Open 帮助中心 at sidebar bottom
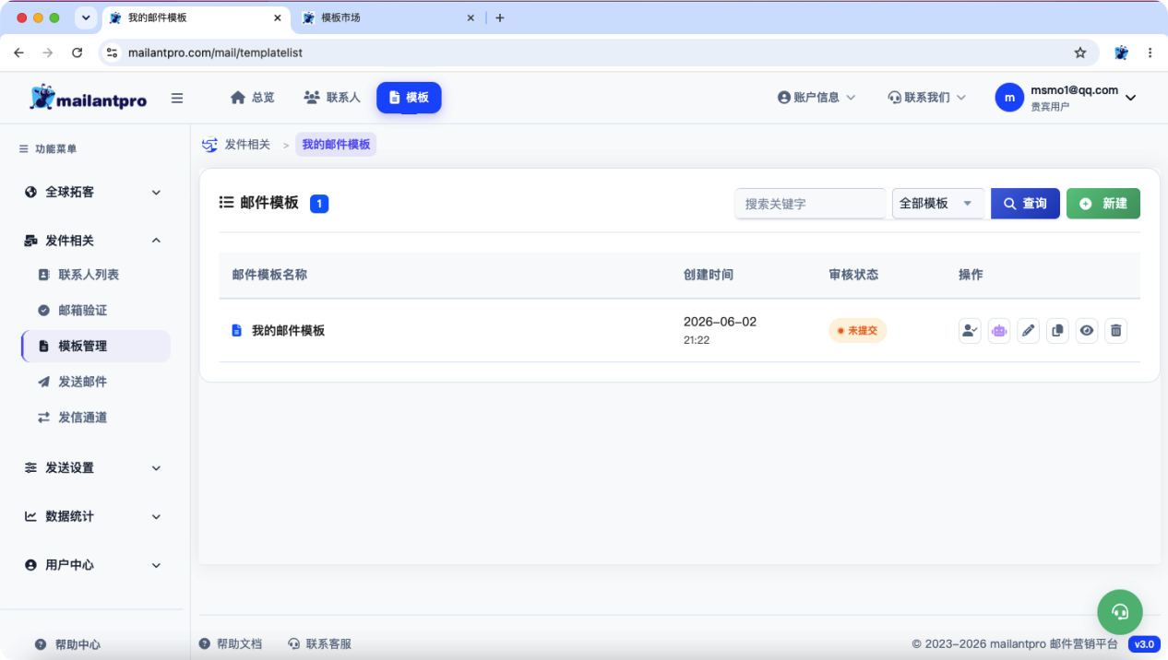 (x=67, y=644)
